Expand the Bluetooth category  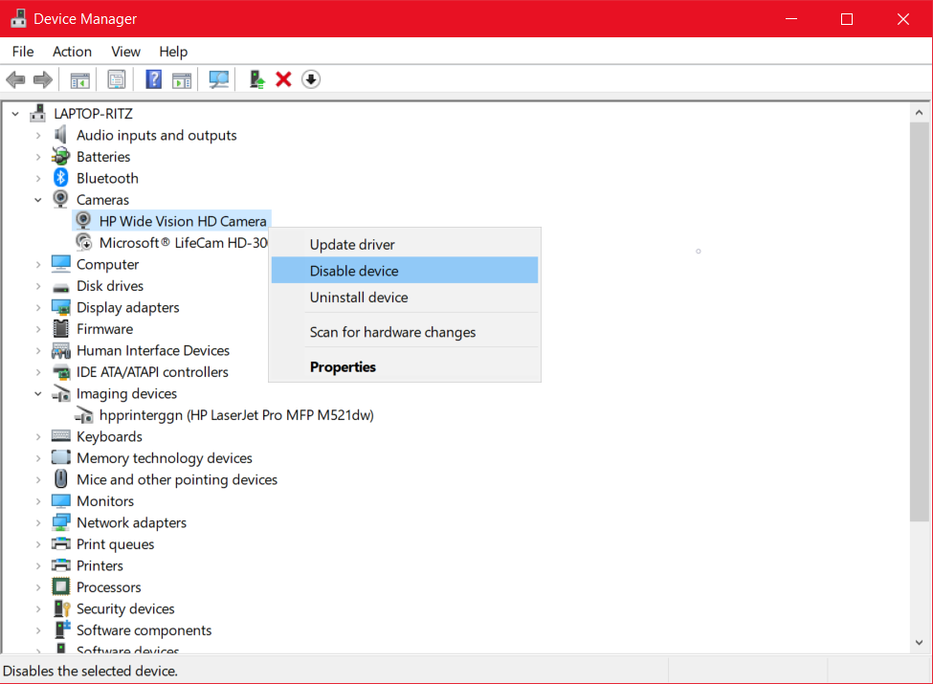[38, 179]
